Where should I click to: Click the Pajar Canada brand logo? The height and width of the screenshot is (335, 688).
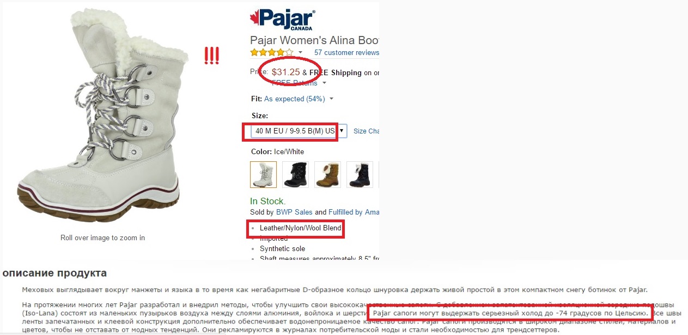tap(282, 19)
